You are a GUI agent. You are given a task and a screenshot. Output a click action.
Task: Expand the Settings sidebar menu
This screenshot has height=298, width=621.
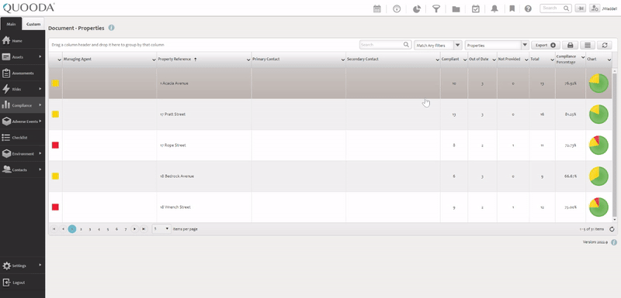click(40, 265)
